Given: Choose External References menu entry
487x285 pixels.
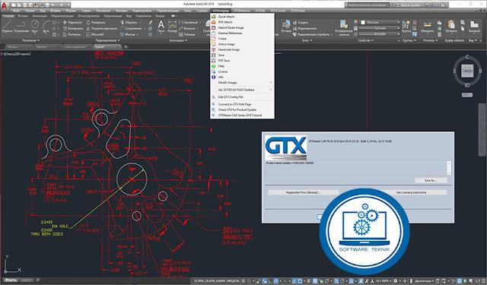Looking at the screenshot, I should [242, 33].
